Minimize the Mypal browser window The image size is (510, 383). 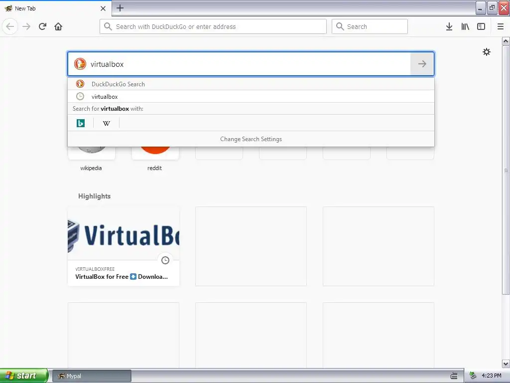(481, 8)
